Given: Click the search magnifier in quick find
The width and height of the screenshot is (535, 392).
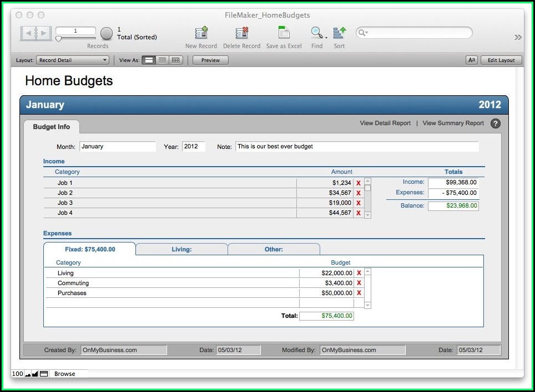Looking at the screenshot, I should [363, 33].
